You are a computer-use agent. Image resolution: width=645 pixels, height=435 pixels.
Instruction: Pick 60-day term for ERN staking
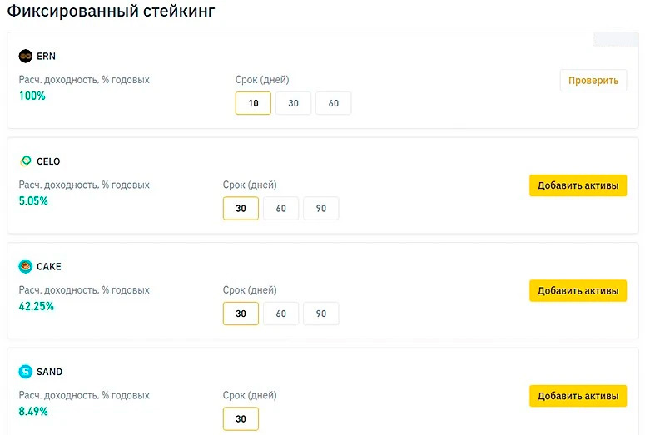point(333,103)
